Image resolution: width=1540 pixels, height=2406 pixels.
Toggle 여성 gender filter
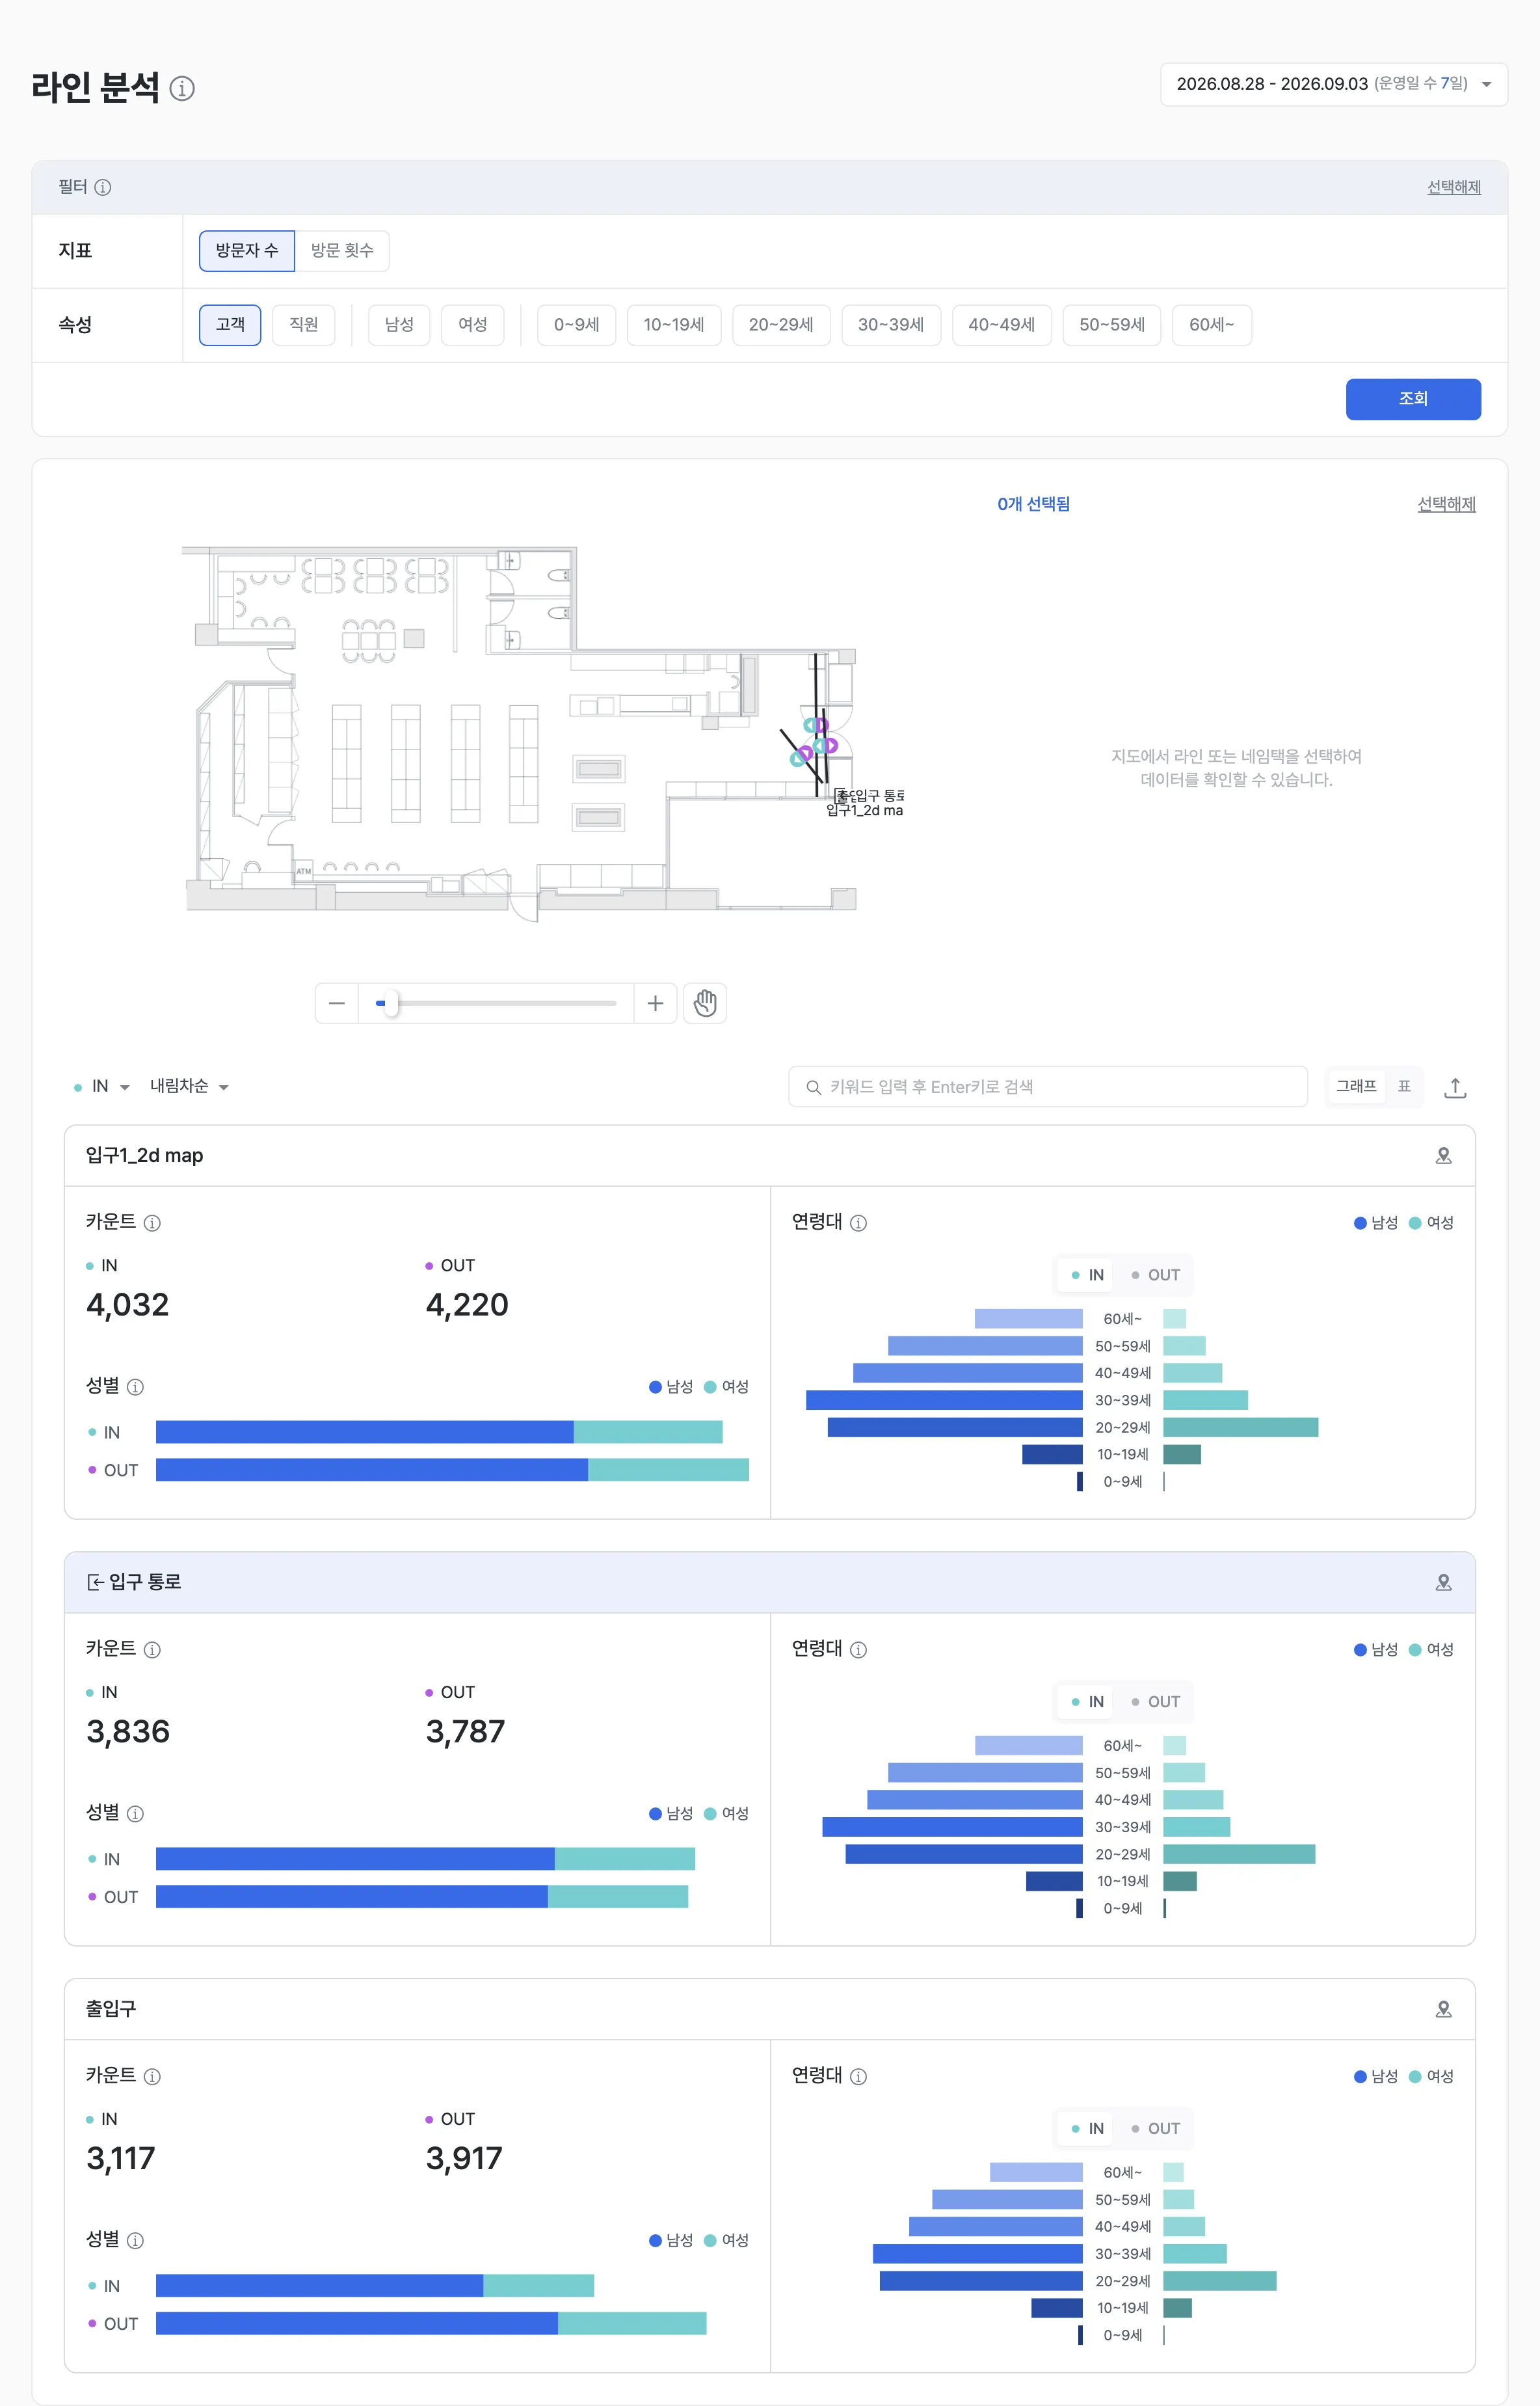[473, 324]
